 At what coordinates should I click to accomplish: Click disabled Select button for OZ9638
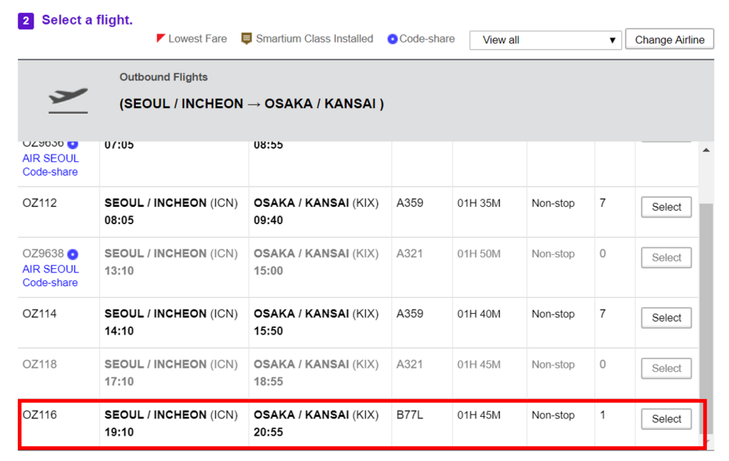[666, 258]
